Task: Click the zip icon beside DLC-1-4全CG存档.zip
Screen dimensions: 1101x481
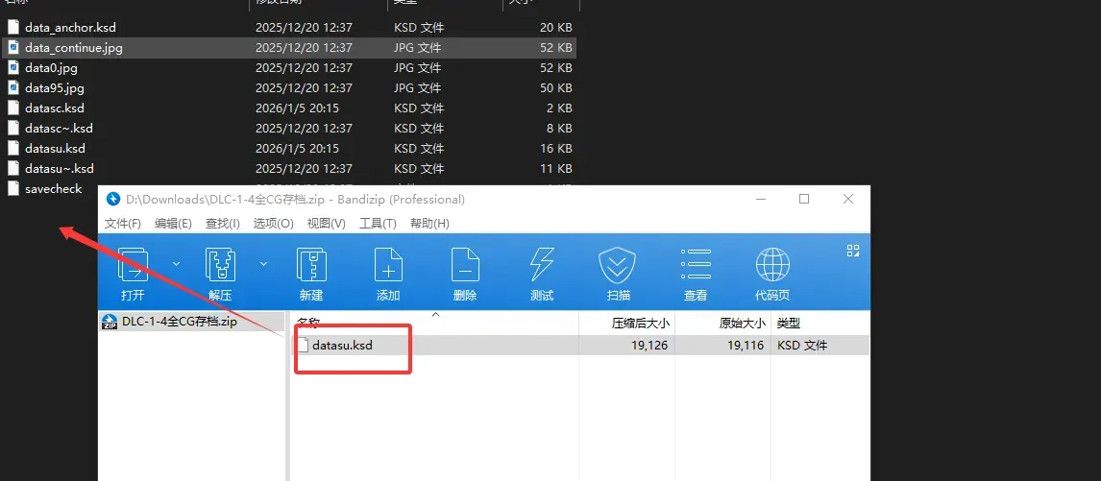Action: [x=110, y=322]
